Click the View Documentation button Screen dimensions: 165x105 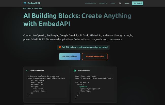(95, 57)
